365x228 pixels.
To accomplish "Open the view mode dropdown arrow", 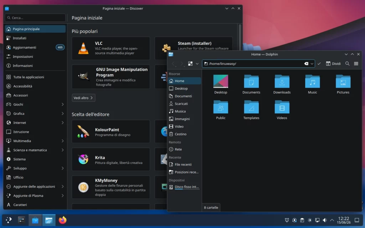I will point(197,63).
